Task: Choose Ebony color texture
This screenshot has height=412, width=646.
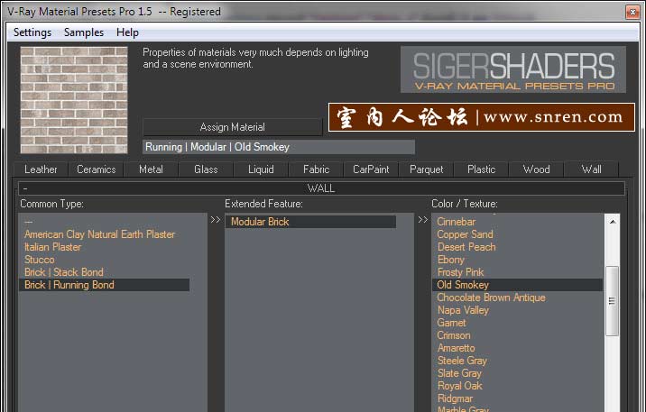Action: [451, 260]
